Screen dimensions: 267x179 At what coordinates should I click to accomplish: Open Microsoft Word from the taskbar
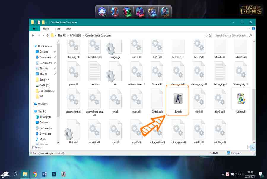[x=44, y=174]
